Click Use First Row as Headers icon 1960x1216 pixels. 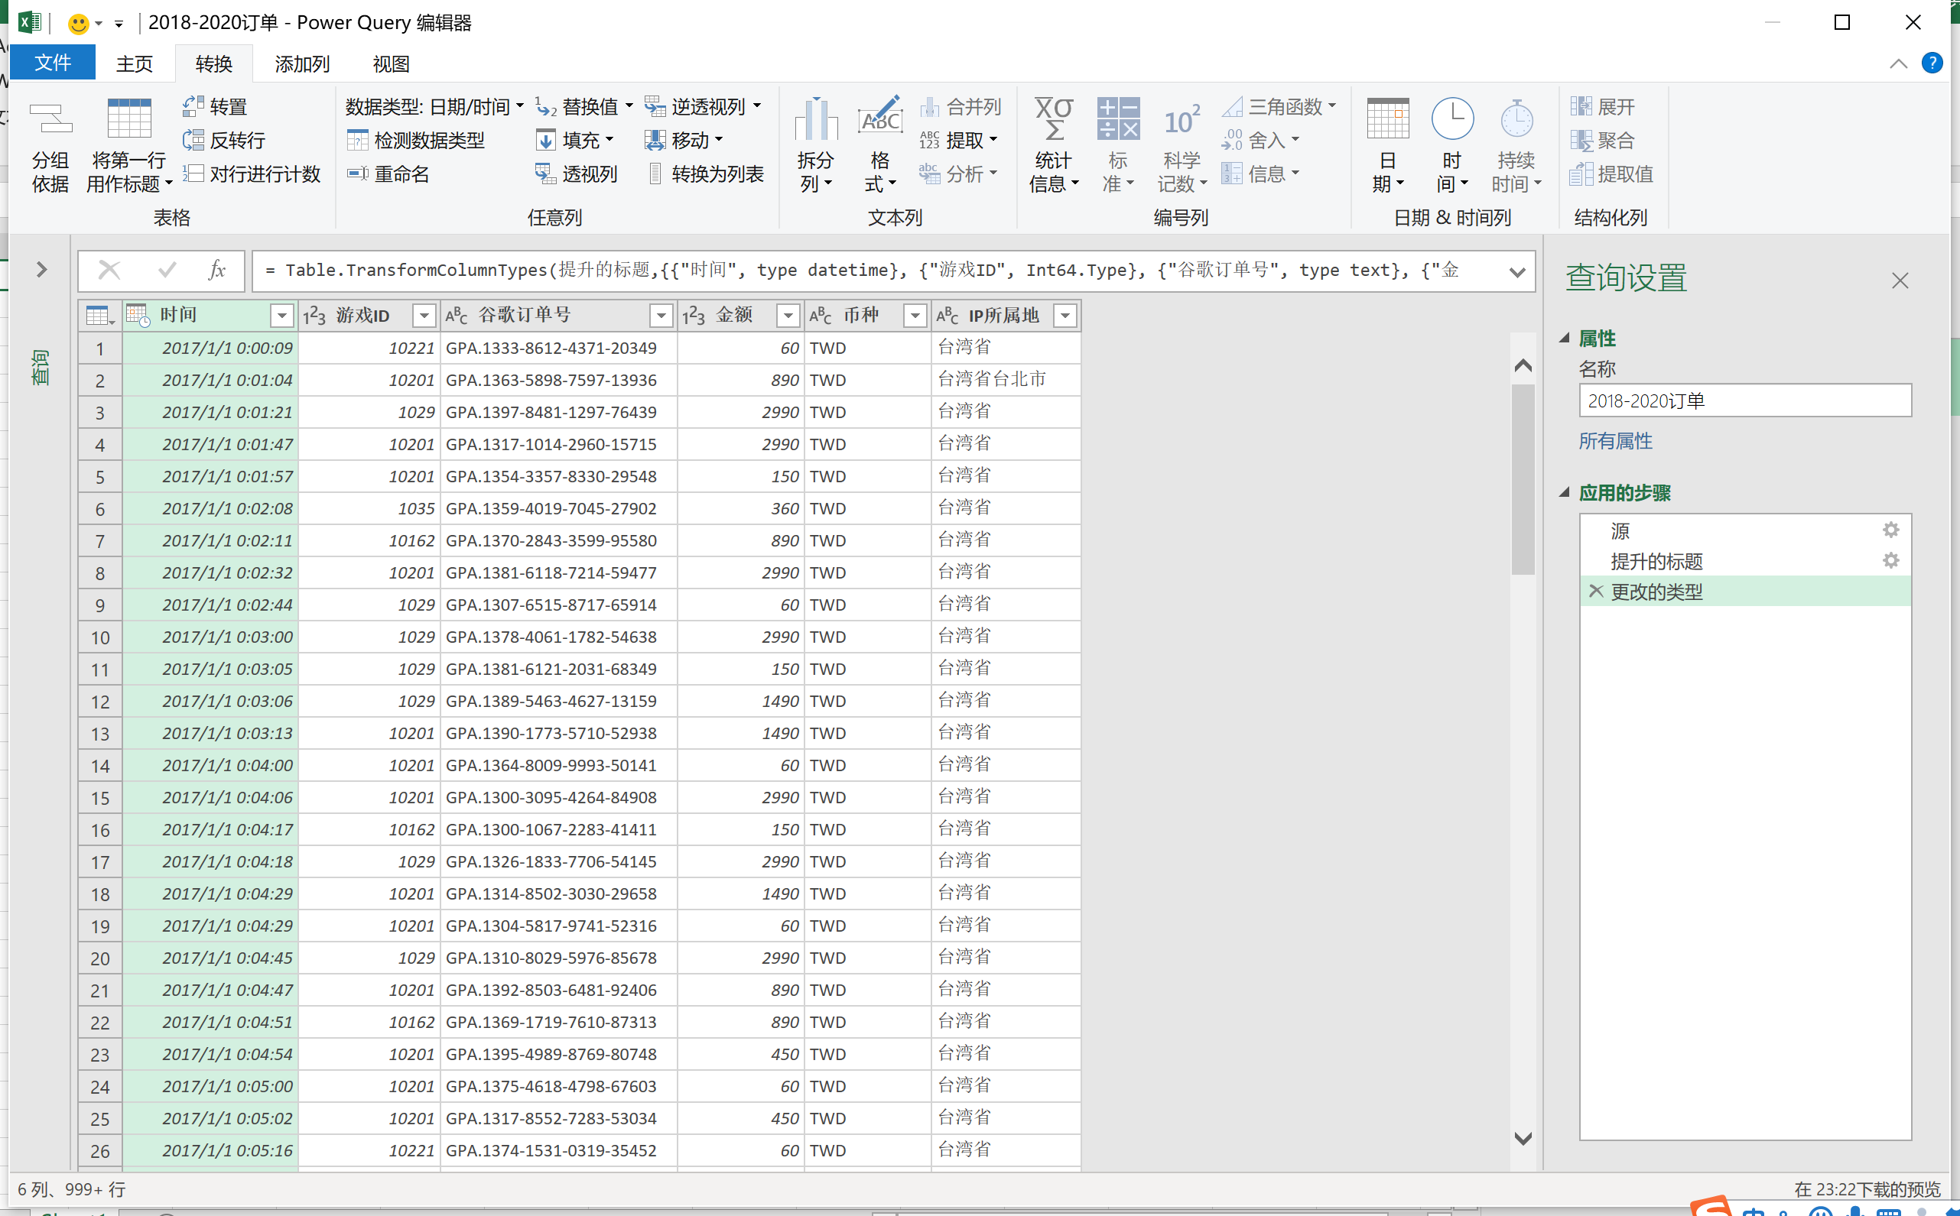click(x=128, y=119)
